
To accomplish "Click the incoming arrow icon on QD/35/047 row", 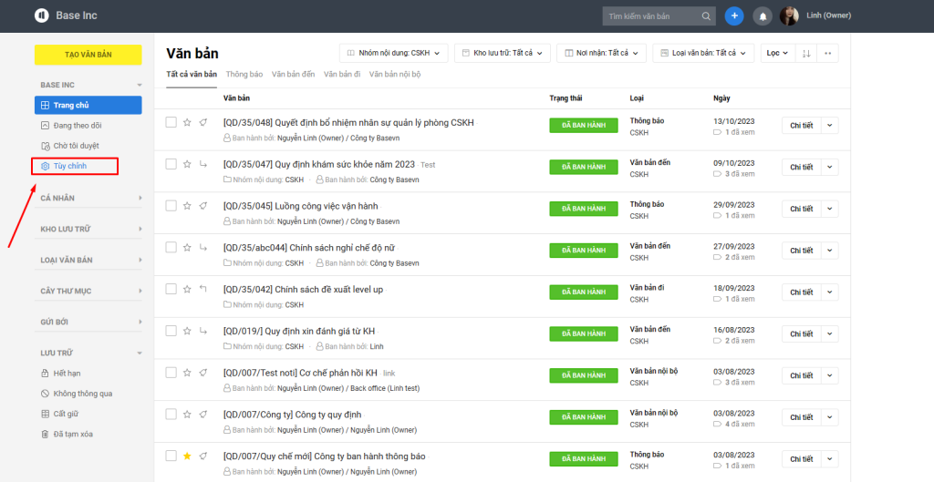I will (203, 164).
